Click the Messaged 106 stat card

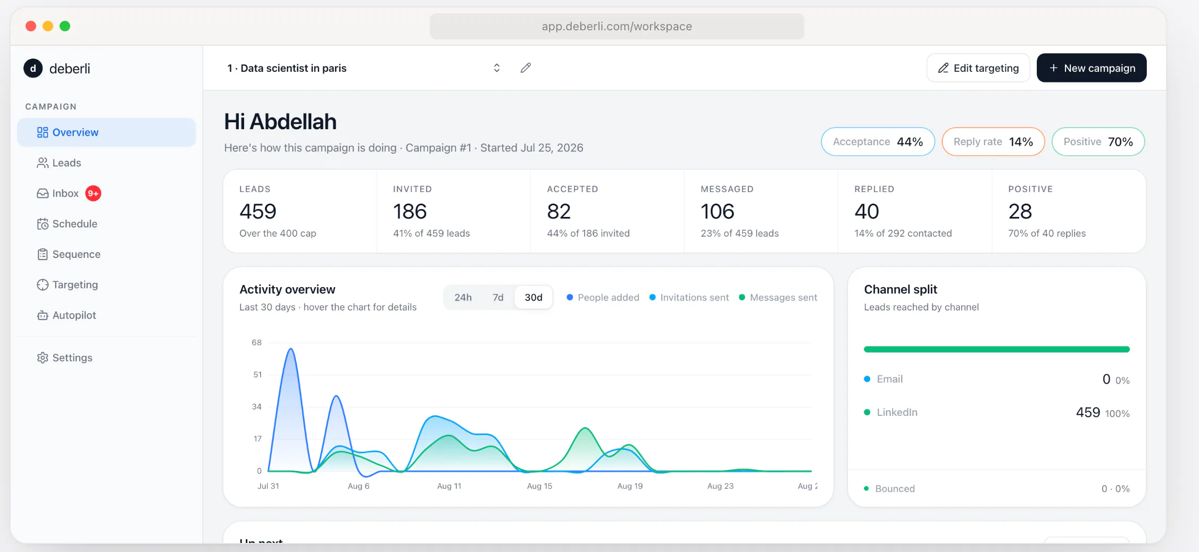[x=761, y=211]
